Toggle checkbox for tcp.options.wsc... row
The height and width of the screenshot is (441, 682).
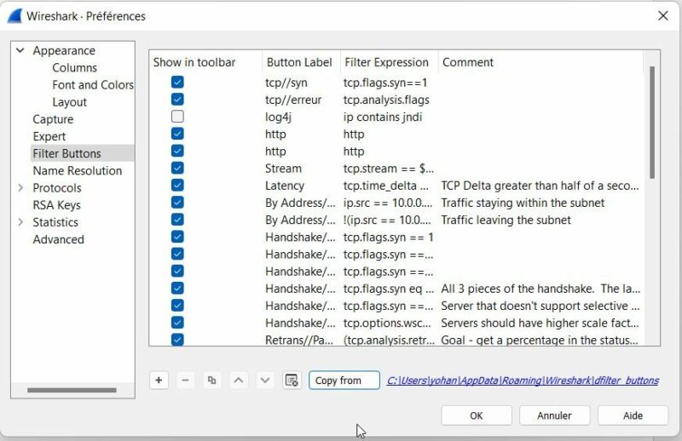coord(177,323)
